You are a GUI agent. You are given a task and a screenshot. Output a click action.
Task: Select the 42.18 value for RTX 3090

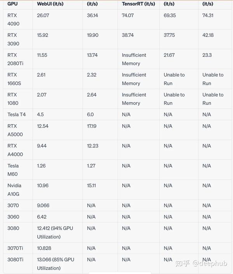click(x=208, y=35)
